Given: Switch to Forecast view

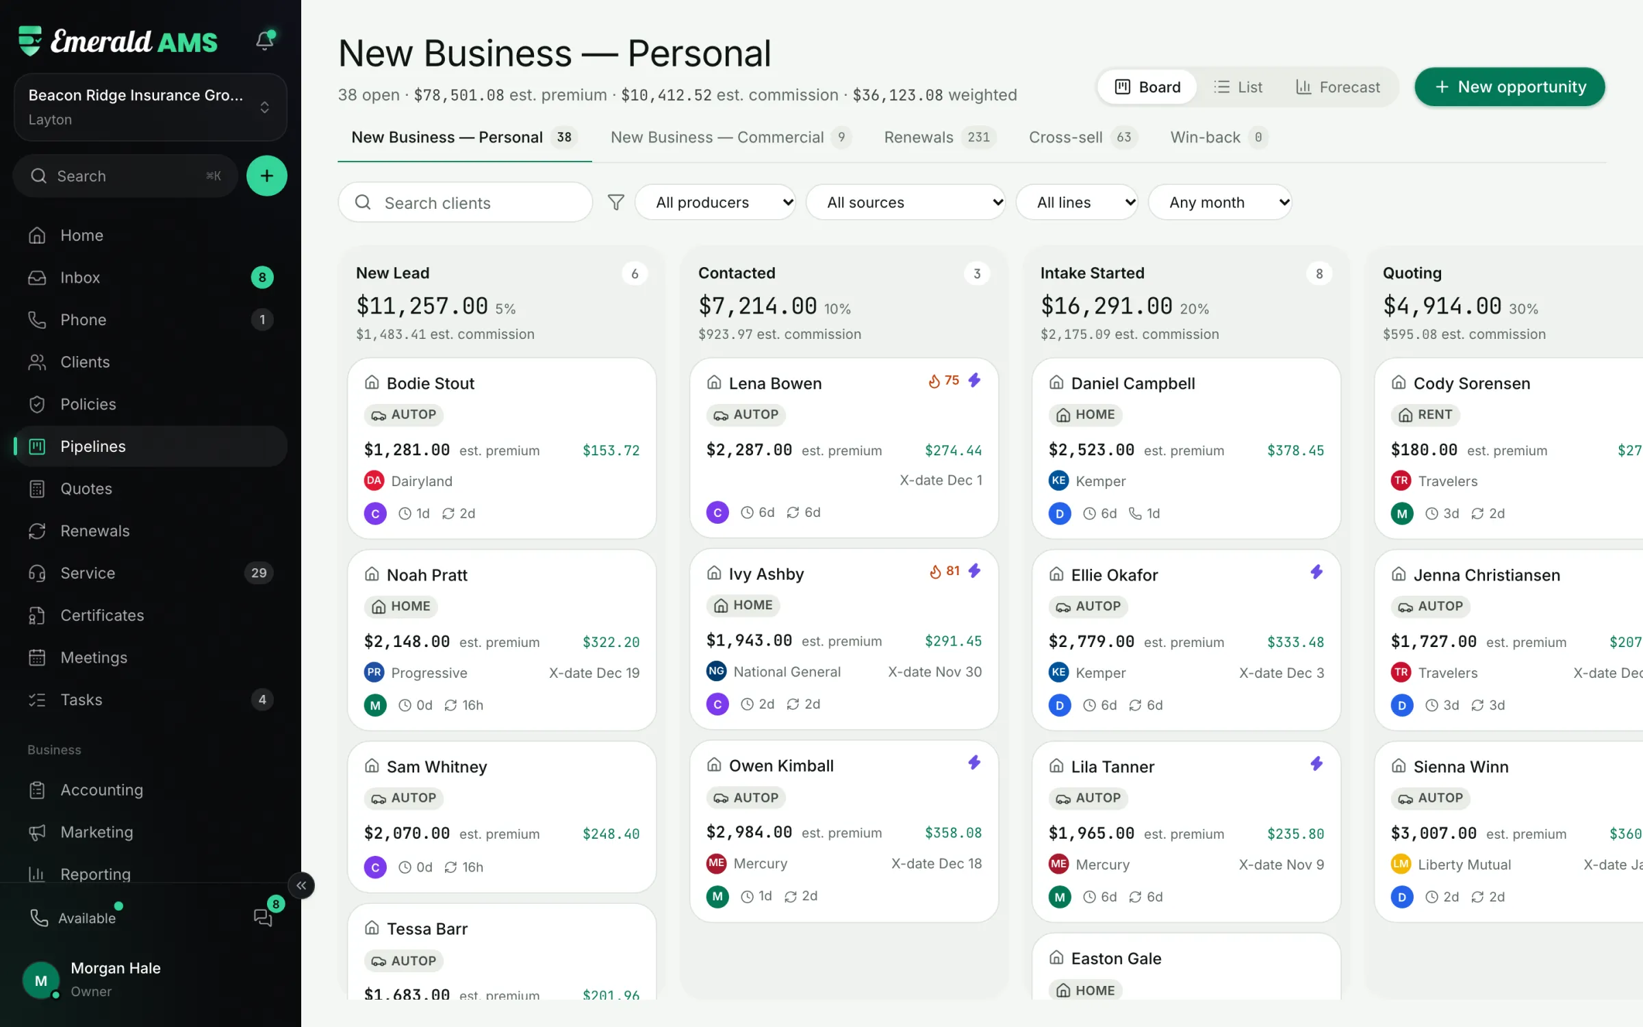Looking at the screenshot, I should pos(1338,87).
